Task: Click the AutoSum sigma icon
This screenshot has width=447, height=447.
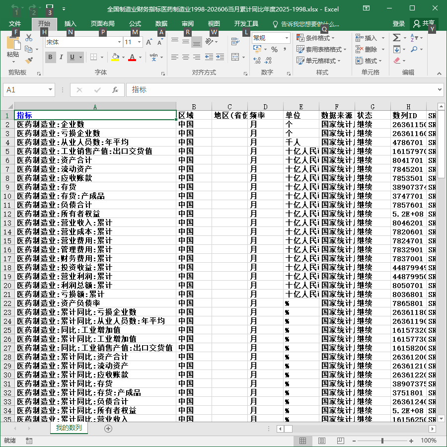Action: click(396, 38)
